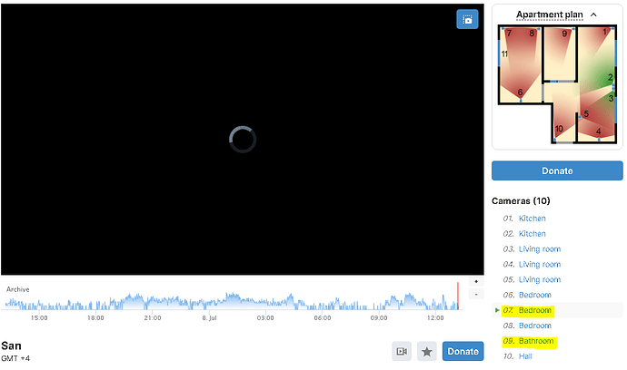The image size is (627, 370).
Task: Switch to camera 08 Bedroom
Action: (x=536, y=326)
